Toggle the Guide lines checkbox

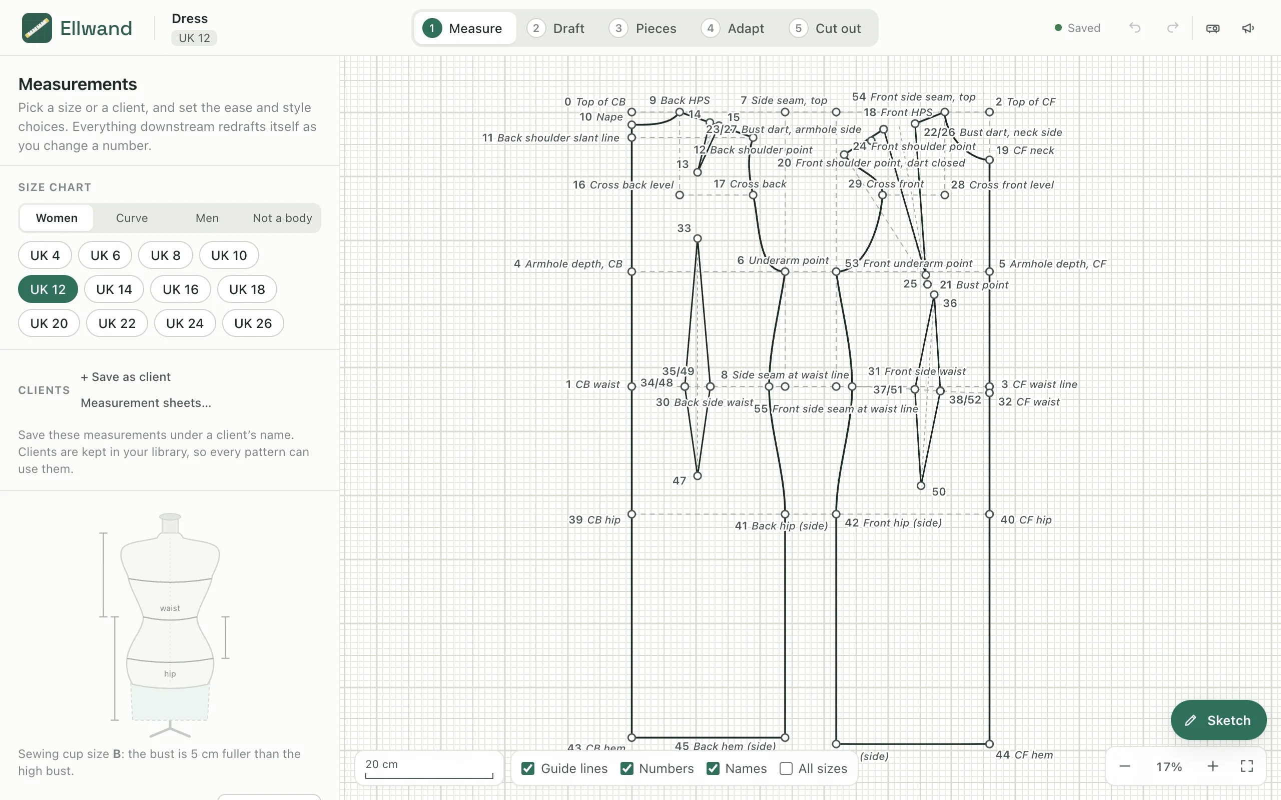tap(528, 768)
